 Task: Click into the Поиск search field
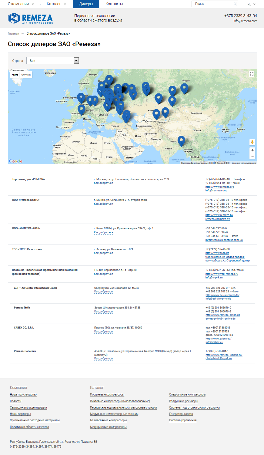tap(215, 4)
